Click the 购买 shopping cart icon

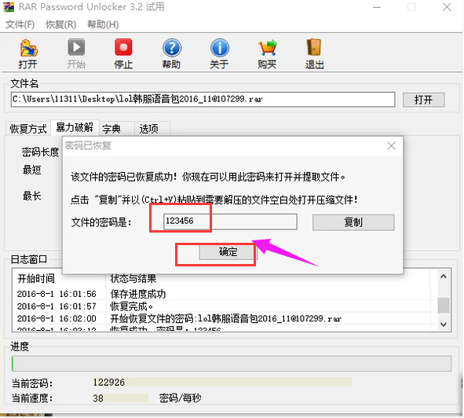(268, 48)
